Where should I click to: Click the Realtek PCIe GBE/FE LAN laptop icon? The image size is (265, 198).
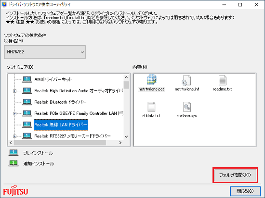[27, 113]
